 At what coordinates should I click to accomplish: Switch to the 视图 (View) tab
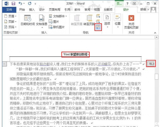pyautogui.click(x=97, y=10)
